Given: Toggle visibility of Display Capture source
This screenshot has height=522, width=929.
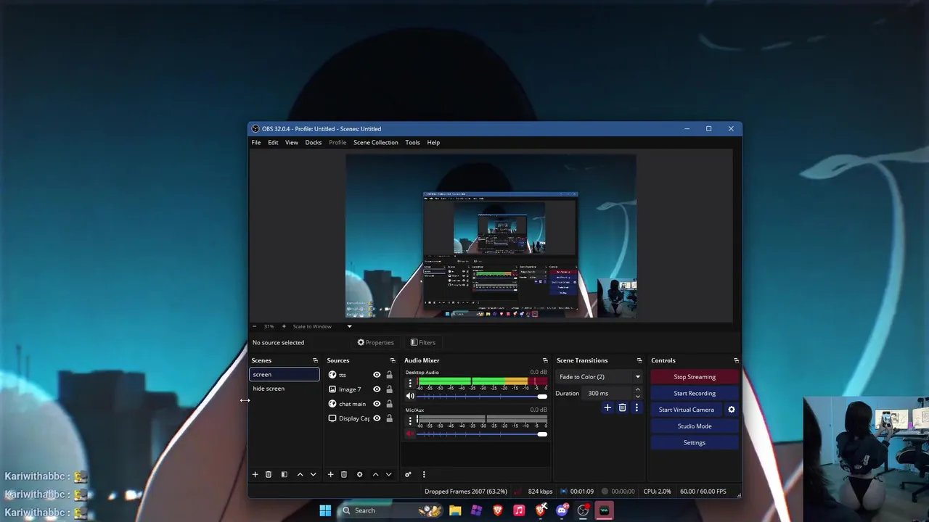Looking at the screenshot, I should [377, 418].
